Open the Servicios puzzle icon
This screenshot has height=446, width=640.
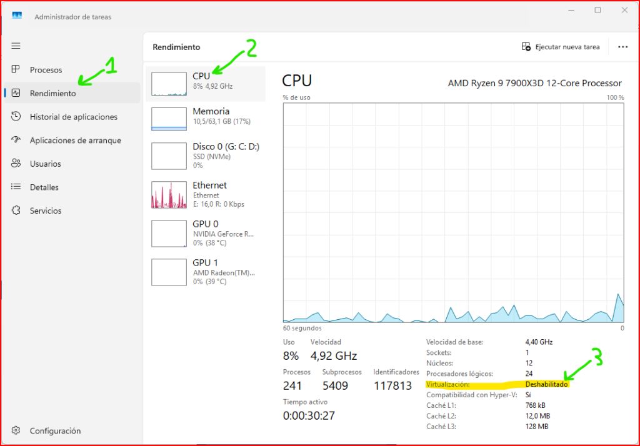pos(16,211)
